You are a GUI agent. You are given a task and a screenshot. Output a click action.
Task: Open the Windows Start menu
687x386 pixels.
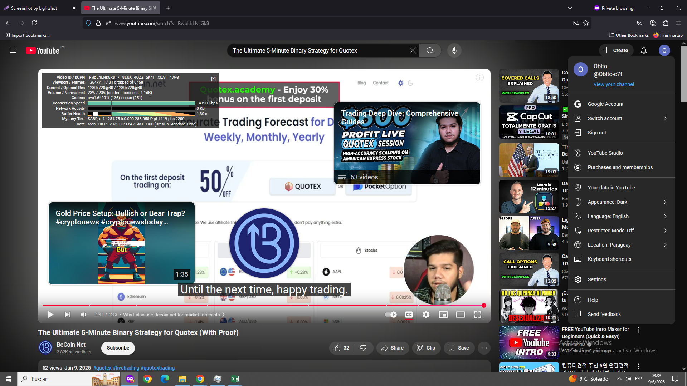[9, 379]
